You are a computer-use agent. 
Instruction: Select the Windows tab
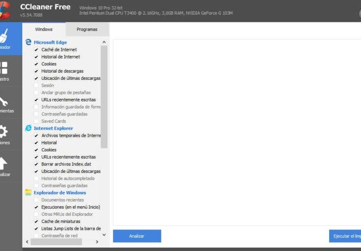[x=44, y=29]
